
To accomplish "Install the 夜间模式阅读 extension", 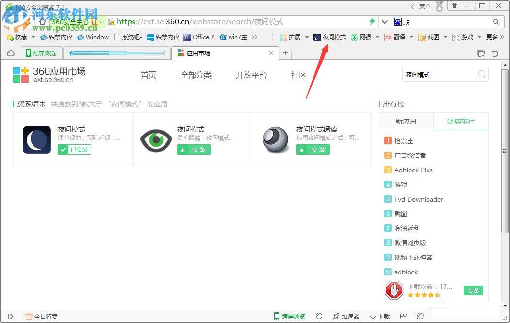I will (x=313, y=150).
